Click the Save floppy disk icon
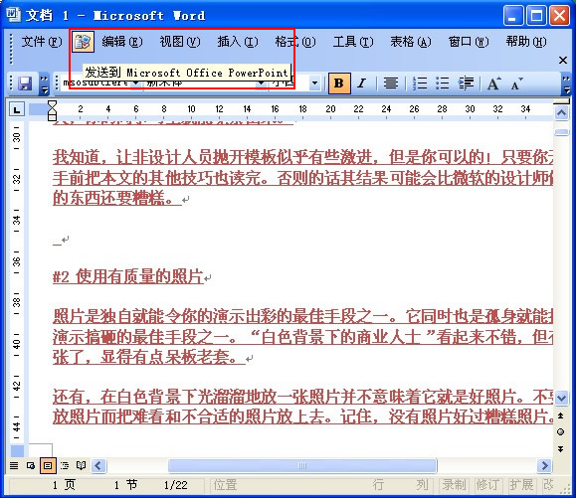576x498 pixels. 25,83
